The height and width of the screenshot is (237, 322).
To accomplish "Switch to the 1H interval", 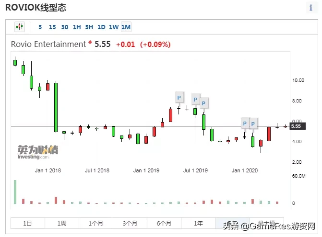I will point(77,27).
